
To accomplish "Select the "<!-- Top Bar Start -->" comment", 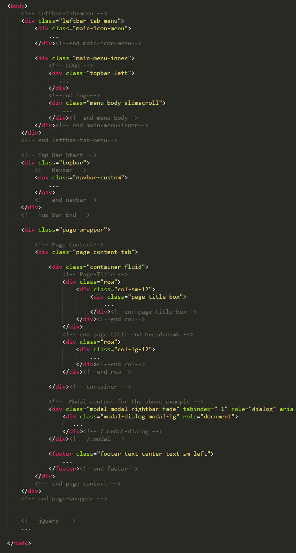I will (59, 155).
